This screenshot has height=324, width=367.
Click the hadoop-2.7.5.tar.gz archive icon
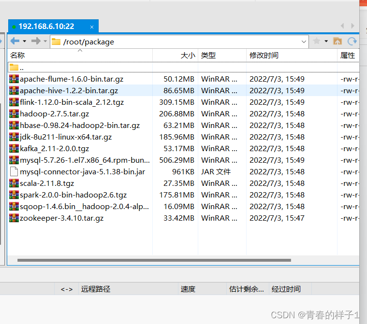tap(14, 113)
